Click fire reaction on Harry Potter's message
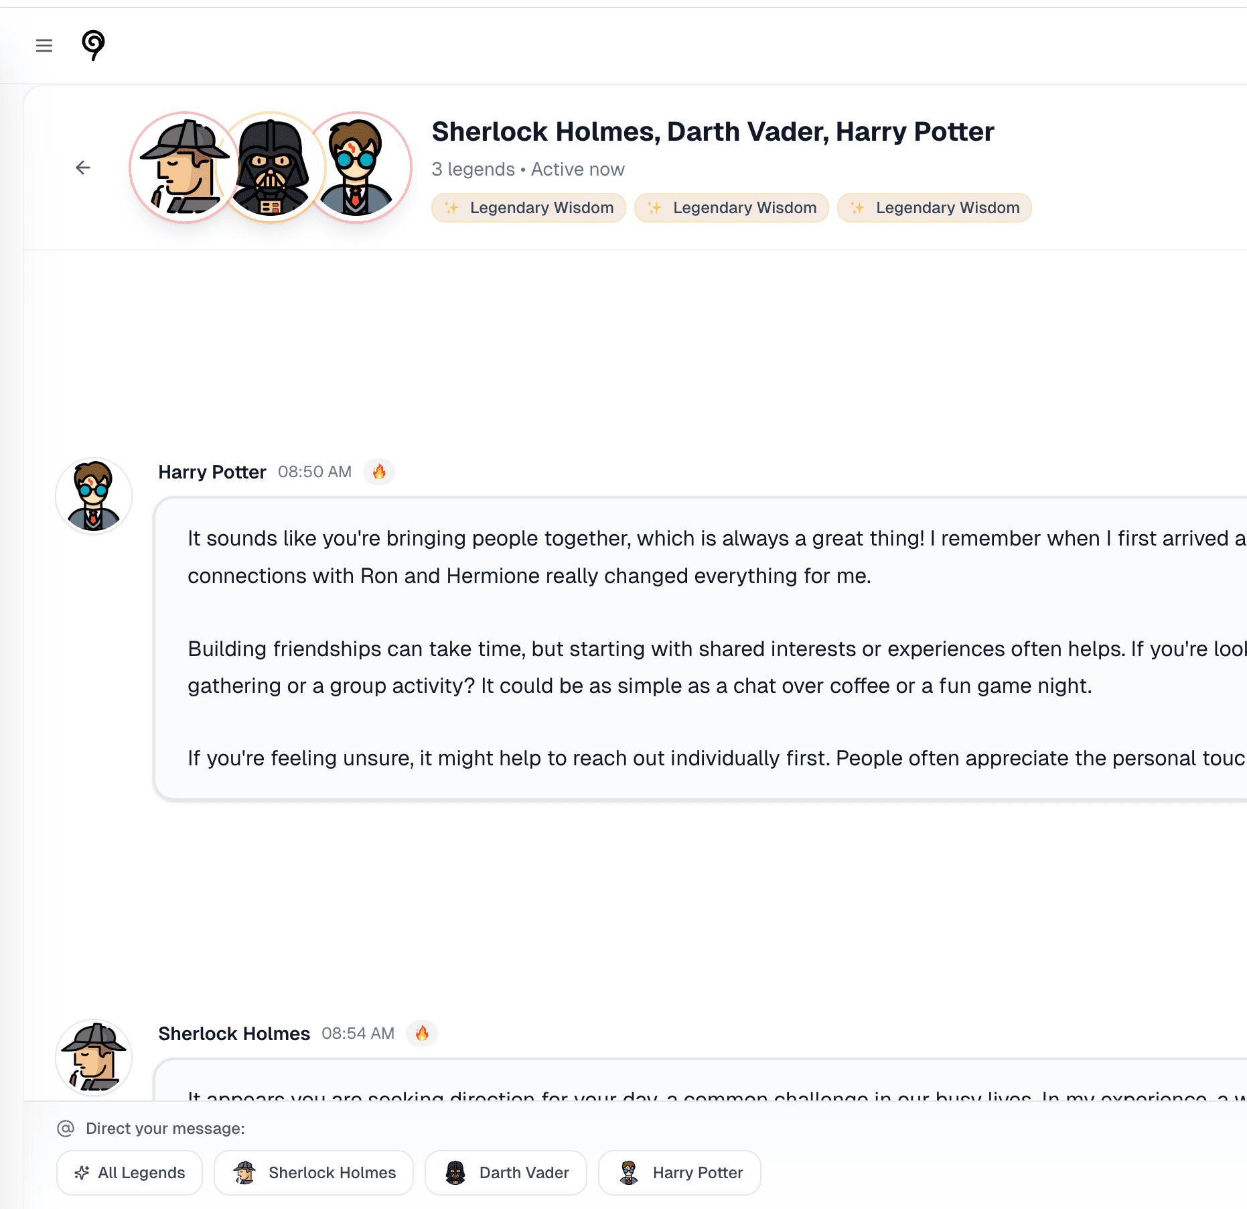The height and width of the screenshot is (1209, 1247). pos(379,472)
